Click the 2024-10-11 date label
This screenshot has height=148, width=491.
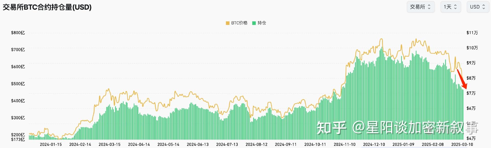click(315, 144)
